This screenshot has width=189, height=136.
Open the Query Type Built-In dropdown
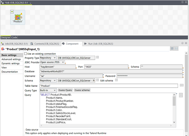tap(48, 90)
